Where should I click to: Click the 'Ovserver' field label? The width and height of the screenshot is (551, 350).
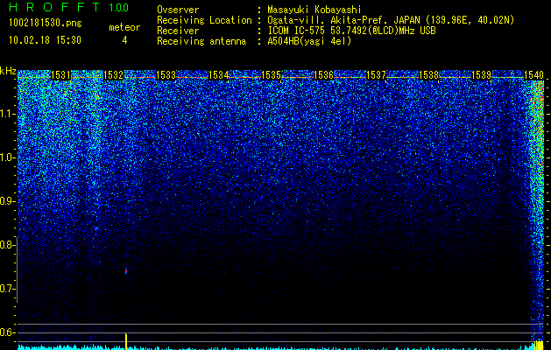178,10
